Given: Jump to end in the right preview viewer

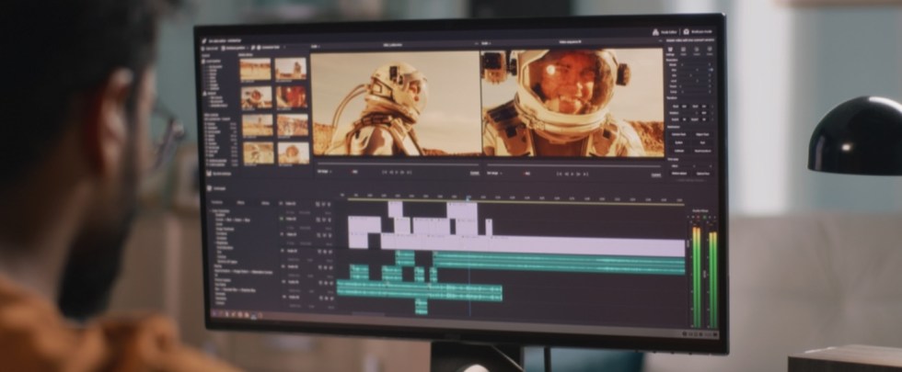Looking at the screenshot, I should click(x=585, y=174).
